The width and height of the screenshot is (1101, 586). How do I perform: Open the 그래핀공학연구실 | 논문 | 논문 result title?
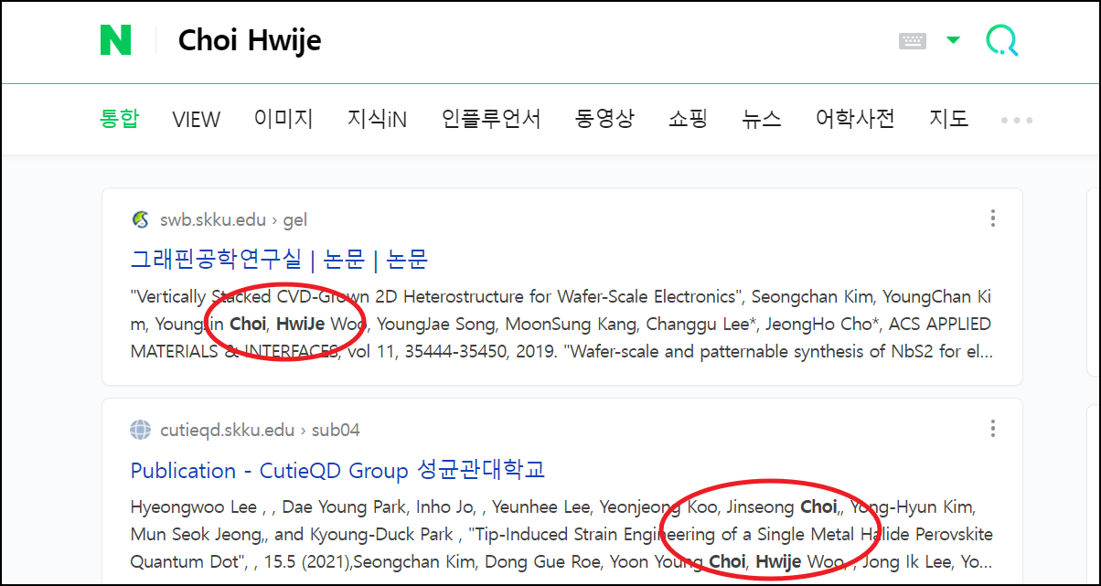[x=279, y=260]
